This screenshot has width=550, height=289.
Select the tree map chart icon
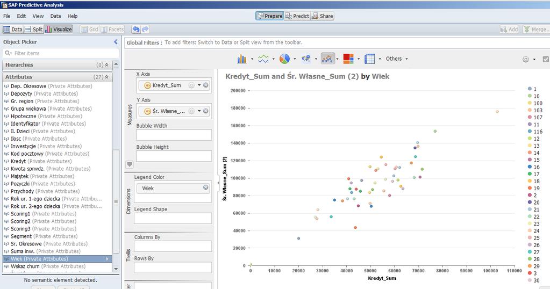[348, 59]
